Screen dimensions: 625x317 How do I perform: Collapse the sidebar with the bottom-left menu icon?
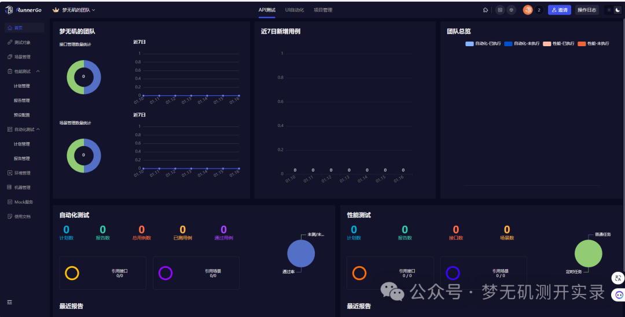click(x=10, y=303)
